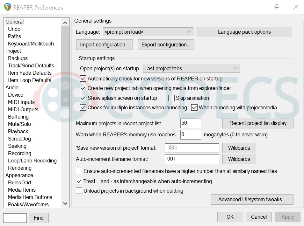This screenshot has width=304, height=226.
Task: Click the Import configuration button
Action: point(104,45)
